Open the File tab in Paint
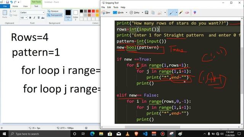 click(x=5, y=6)
